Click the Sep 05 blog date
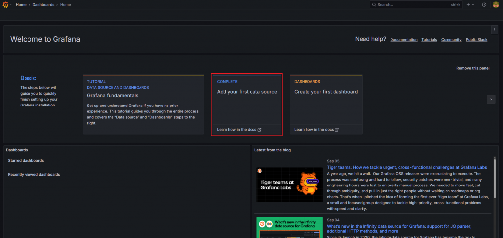503x238 pixels. point(333,161)
